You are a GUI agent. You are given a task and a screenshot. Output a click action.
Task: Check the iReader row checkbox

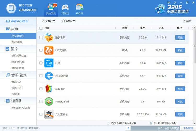[x=41, y=89]
